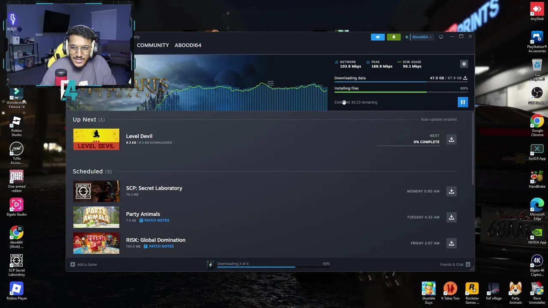Open the Stumble Guys desktop shortcut
The height and width of the screenshot is (308, 548).
tap(429, 293)
